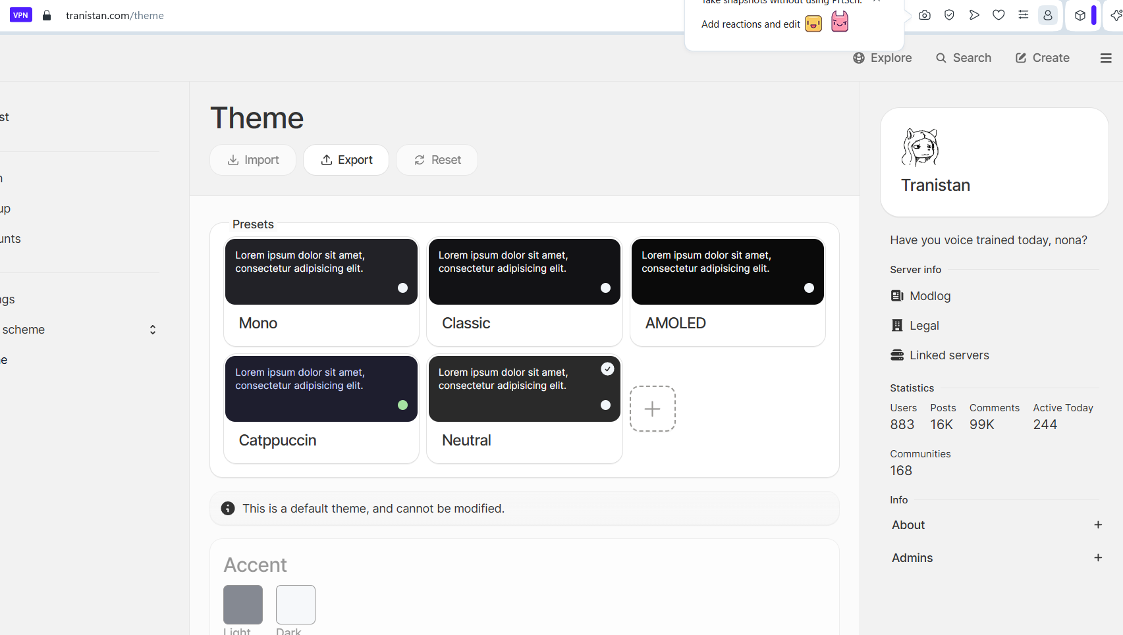Click the browser snapshot camera icon
1123x635 pixels.
pyautogui.click(x=925, y=15)
